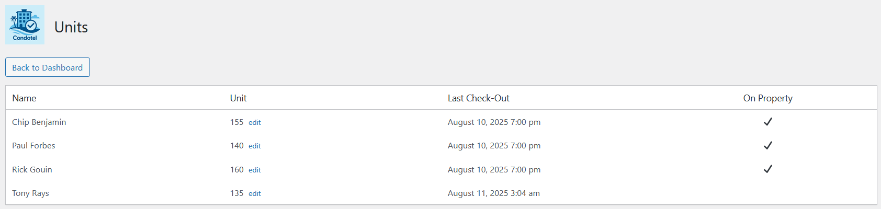Toggle On Property checkmark for Rick Gouin
881x209 pixels.
pos(767,169)
